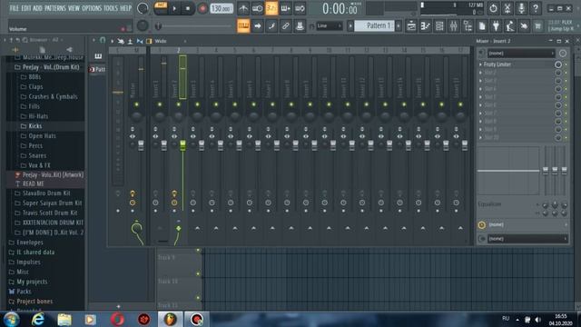Toggle the blend recording (overdub) icon
Screen dimensions: 581x327
pos(285,8)
